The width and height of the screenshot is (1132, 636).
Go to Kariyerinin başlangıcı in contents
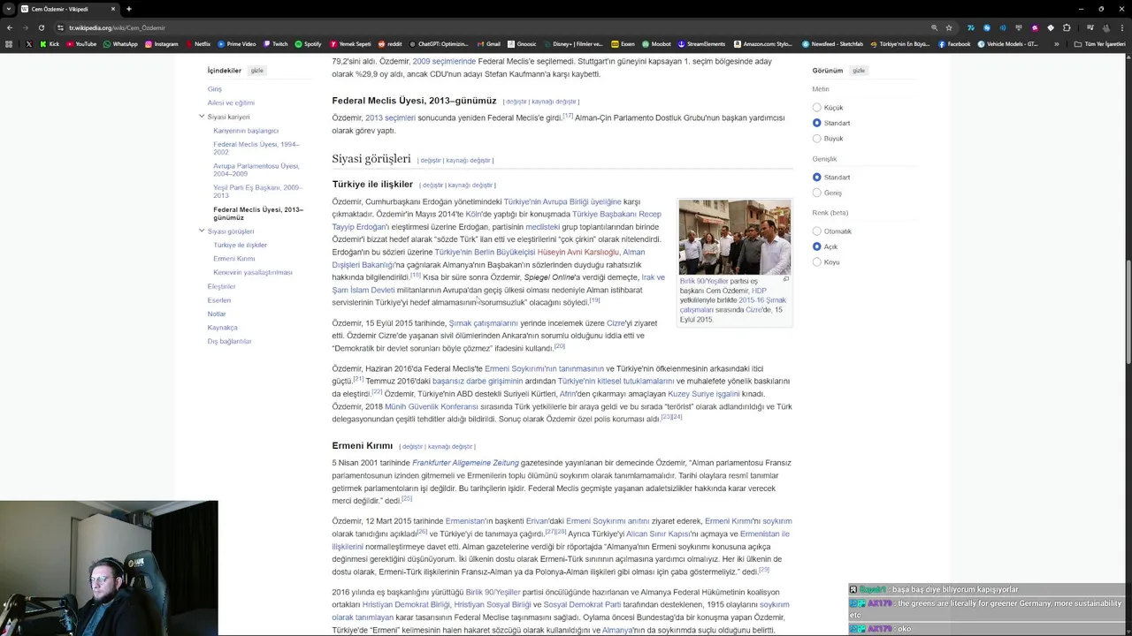click(x=246, y=131)
